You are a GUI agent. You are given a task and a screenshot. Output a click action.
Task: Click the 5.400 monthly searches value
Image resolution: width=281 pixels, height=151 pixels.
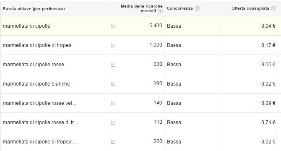coord(156,26)
